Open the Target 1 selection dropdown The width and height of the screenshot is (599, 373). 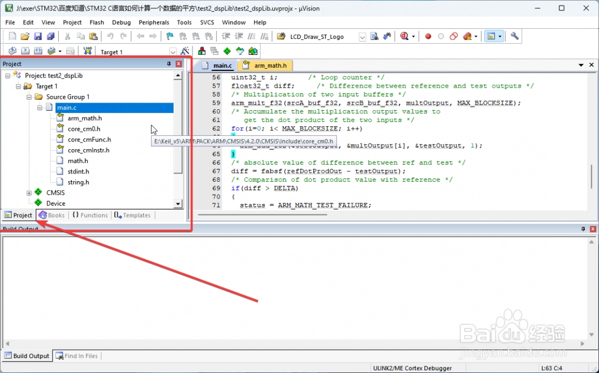click(173, 52)
